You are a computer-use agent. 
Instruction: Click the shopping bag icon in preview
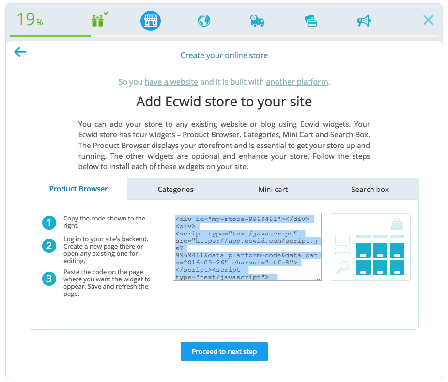(x=397, y=224)
